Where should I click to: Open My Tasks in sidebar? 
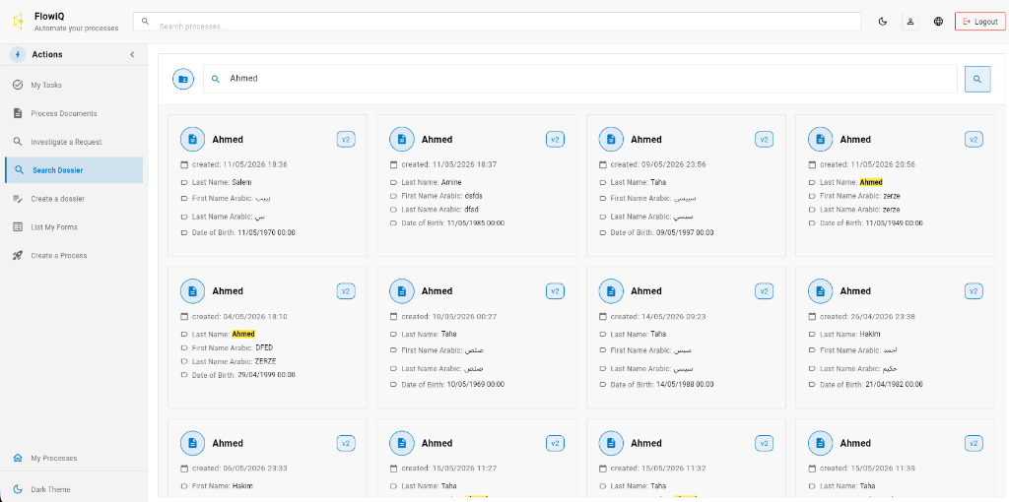pos(74,85)
